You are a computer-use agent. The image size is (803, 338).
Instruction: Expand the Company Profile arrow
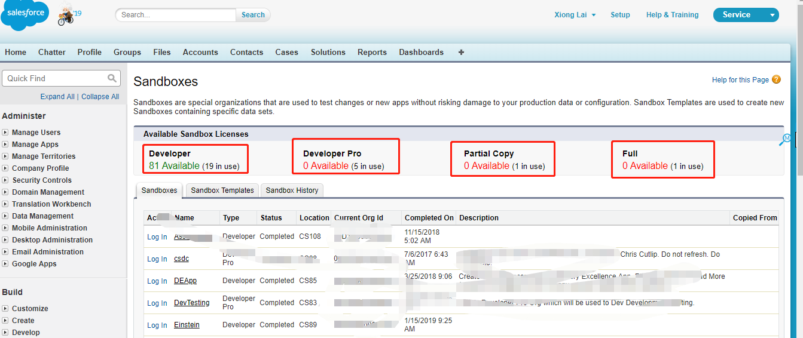pos(5,168)
